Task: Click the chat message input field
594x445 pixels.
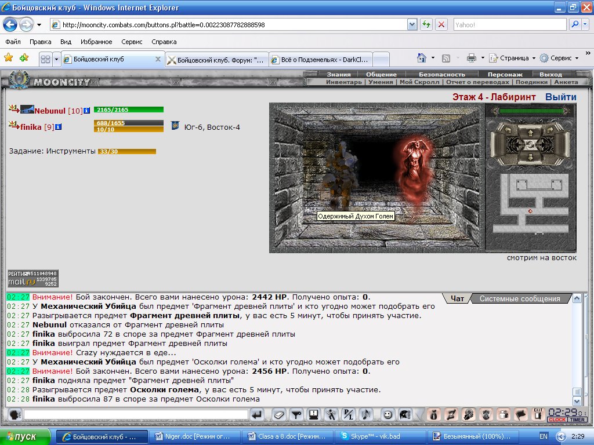Action: tap(136, 415)
